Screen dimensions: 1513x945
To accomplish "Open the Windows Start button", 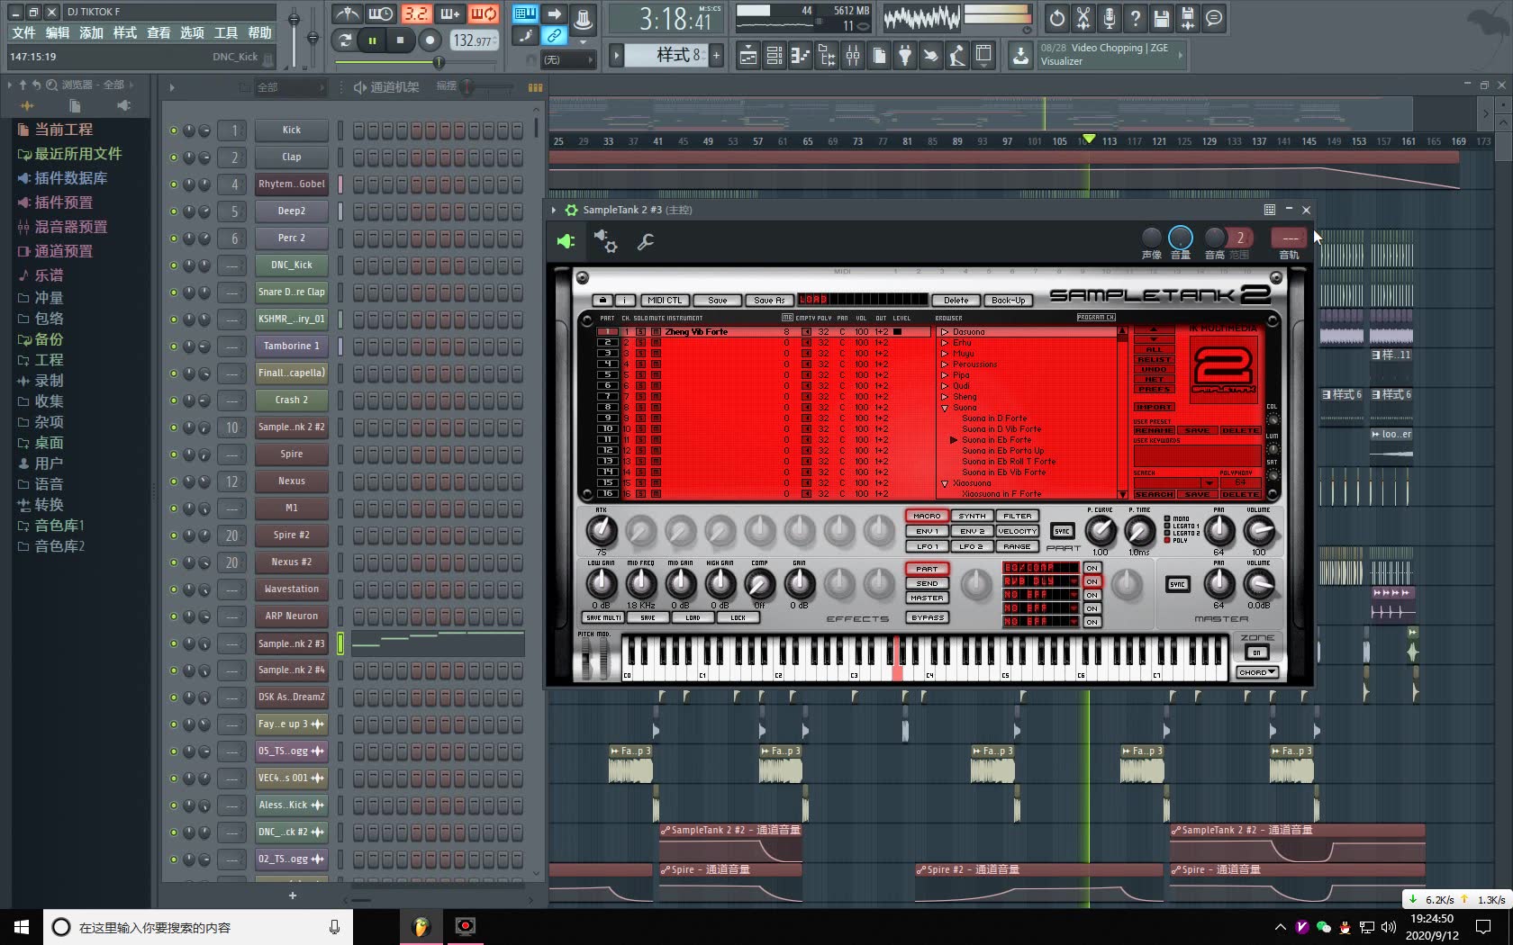I will pyautogui.click(x=22, y=926).
